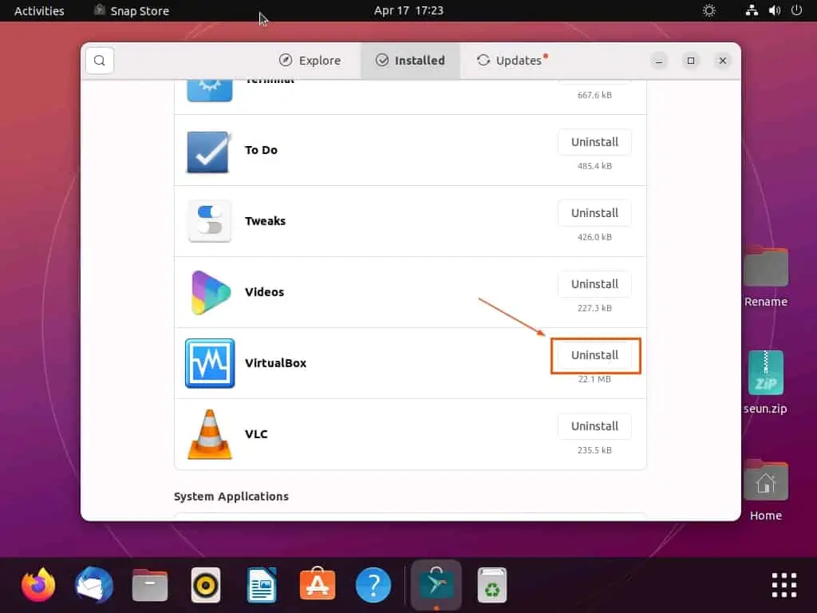The width and height of the screenshot is (817, 613).
Task: Uninstall VLC
Action: click(594, 426)
